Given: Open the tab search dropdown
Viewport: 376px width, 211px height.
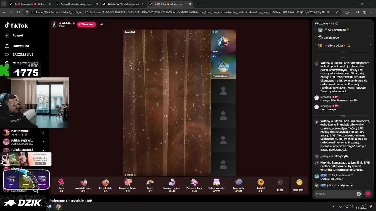Looking at the screenshot, I should (x=4, y=4).
